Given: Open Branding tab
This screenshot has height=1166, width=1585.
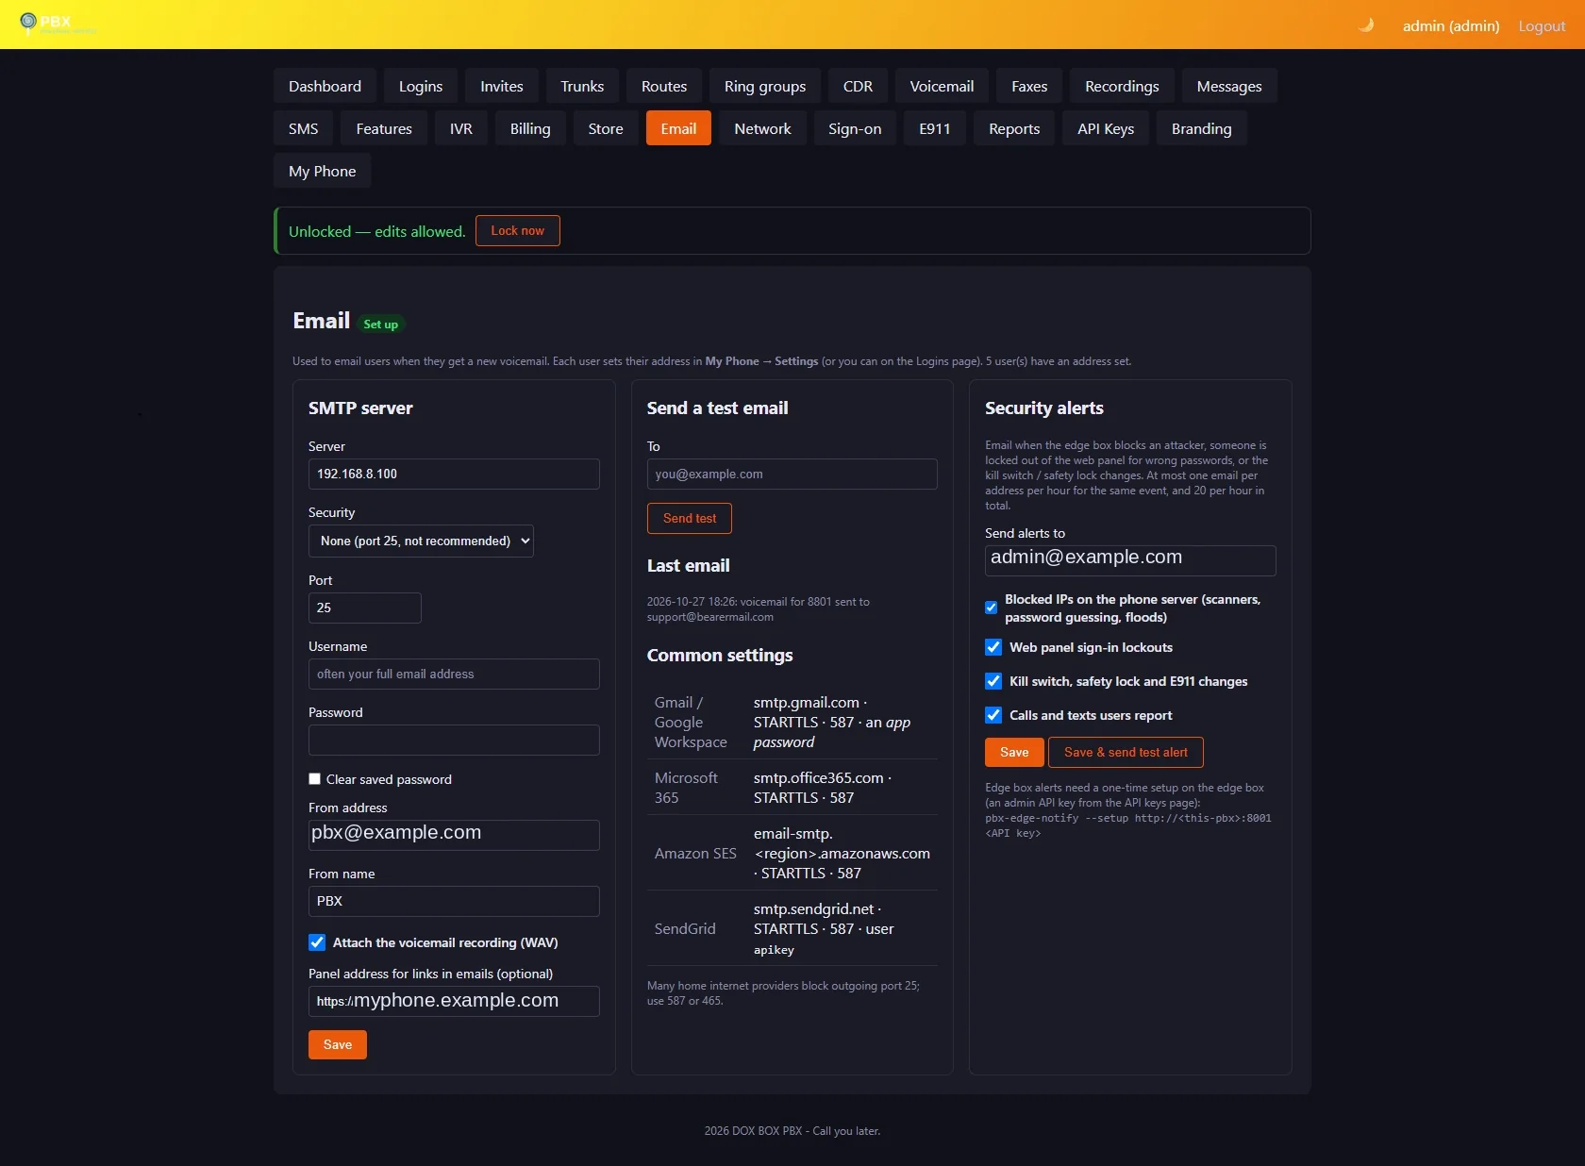Looking at the screenshot, I should pos(1201,128).
